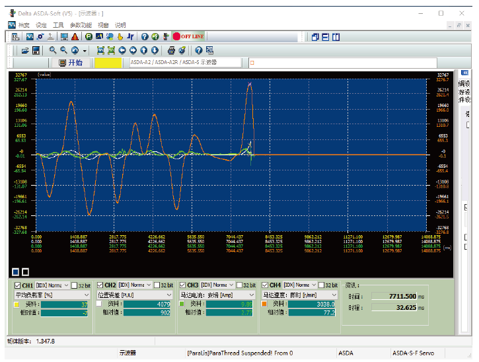Click the zoom in magnifier icon
The image size is (479, 362).
click(x=53, y=50)
